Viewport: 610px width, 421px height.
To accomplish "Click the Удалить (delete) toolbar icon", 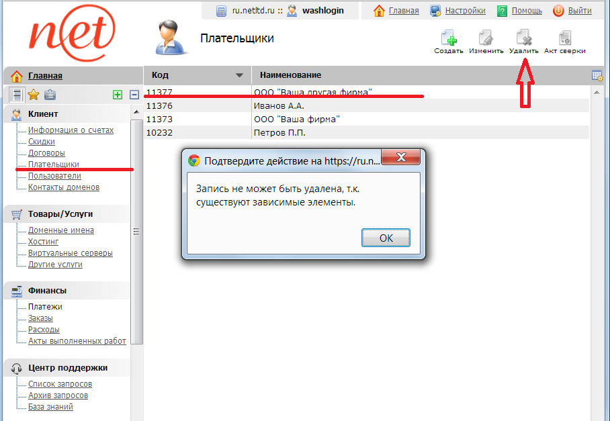I will 523,38.
